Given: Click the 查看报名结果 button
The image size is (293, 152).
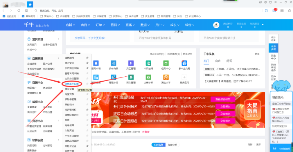Looking at the screenshot, I should click(223, 99).
